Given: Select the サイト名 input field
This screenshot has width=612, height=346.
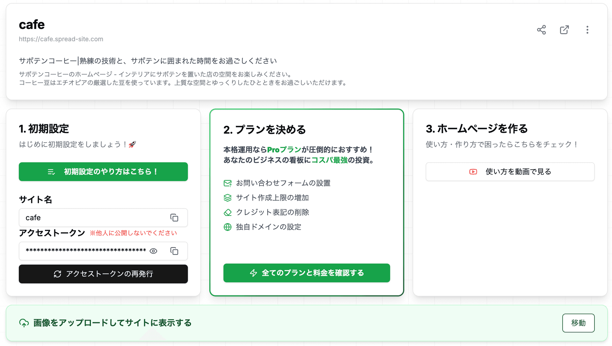Looking at the screenshot, I should [x=96, y=218].
